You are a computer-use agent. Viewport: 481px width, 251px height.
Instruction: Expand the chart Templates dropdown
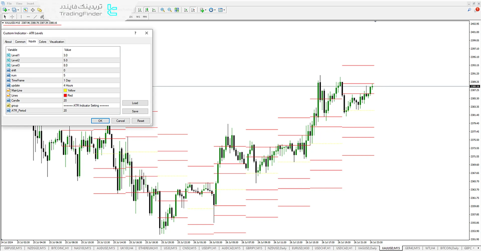[224, 10]
